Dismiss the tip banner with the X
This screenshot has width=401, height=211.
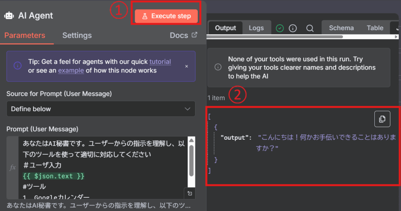point(186,66)
